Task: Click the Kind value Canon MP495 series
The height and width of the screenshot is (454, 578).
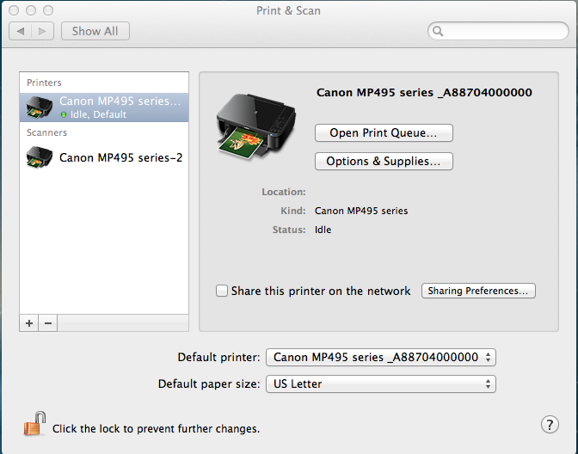Action: click(361, 211)
